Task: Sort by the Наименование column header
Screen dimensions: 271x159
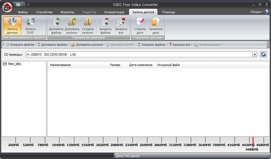Action: pyautogui.click(x=76, y=65)
